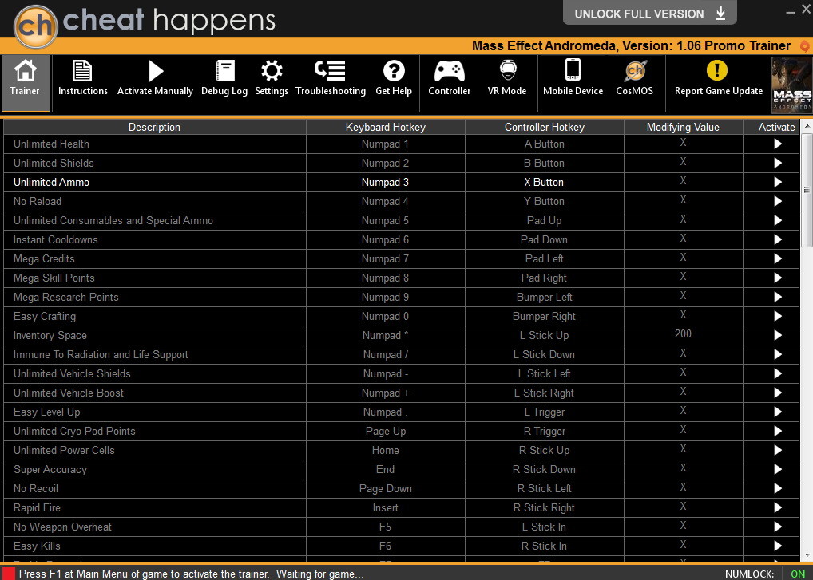Click the Mass Effect game cover thumbnail
This screenshot has width=813, height=580.
coord(791,85)
